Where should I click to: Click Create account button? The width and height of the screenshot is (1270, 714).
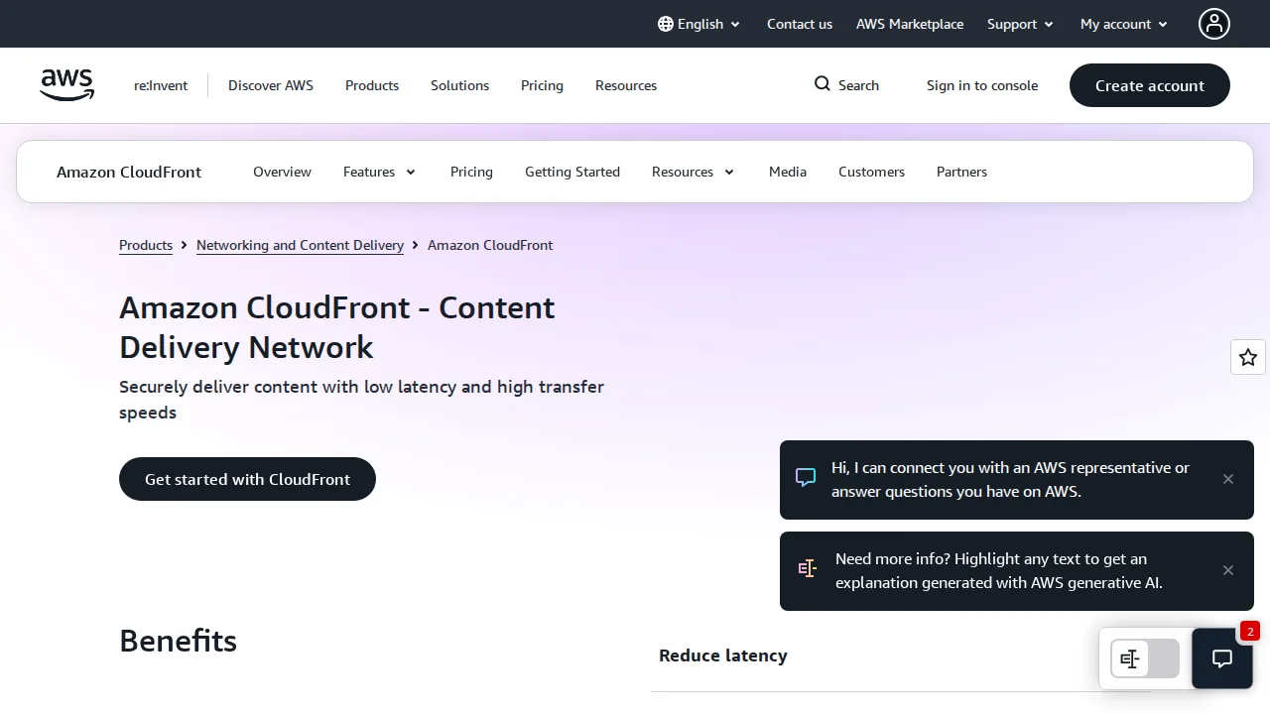pyautogui.click(x=1150, y=85)
